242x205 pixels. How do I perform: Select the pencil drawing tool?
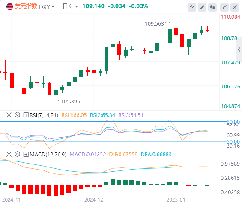click(202, 7)
